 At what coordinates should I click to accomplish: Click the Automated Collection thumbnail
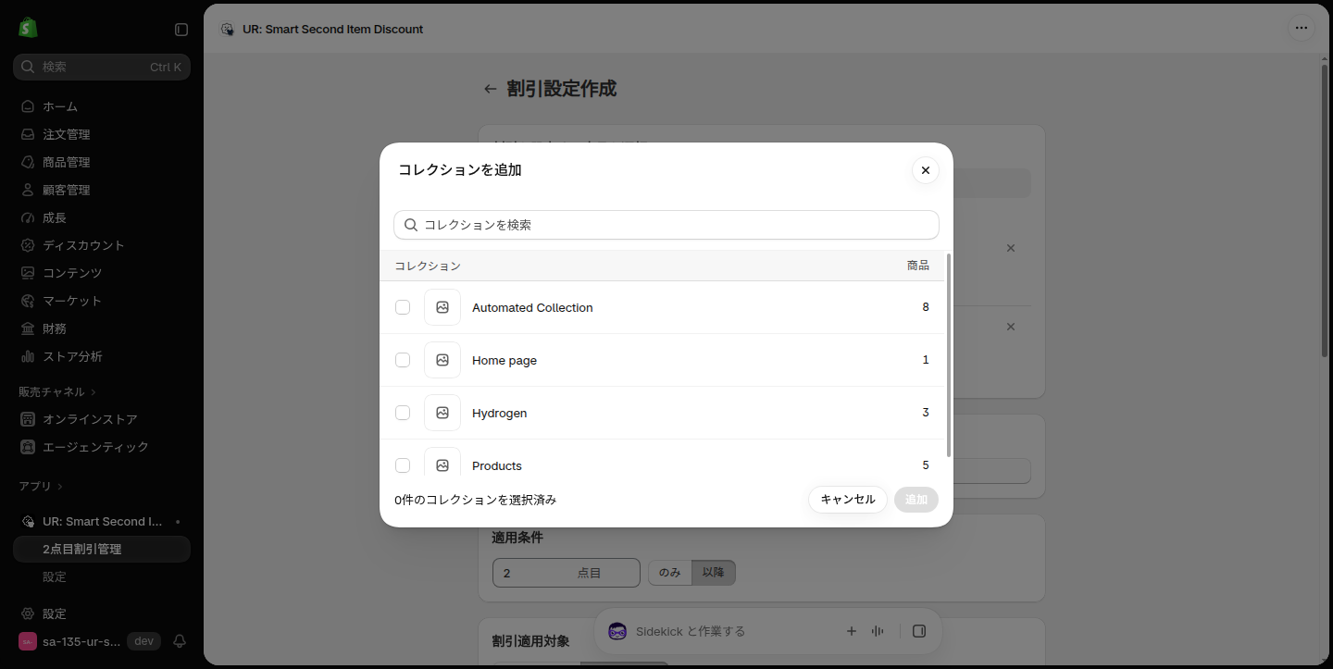tap(442, 307)
